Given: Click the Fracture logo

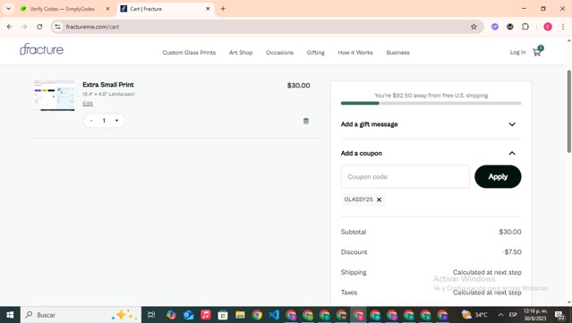Looking at the screenshot, I should (x=41, y=49).
